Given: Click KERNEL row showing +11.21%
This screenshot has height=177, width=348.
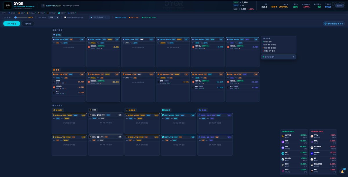Looking at the screenshot, I should tap(208, 82).
